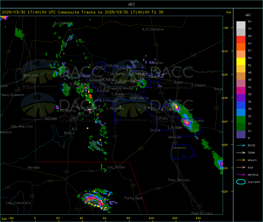Click the Paso_Barroso location label
Screen dimensions: 263x222
pyautogui.click(x=179, y=180)
